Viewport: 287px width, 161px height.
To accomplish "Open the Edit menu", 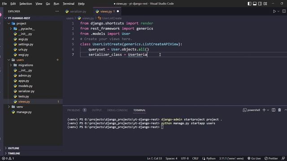I will [x=13, y=4].
